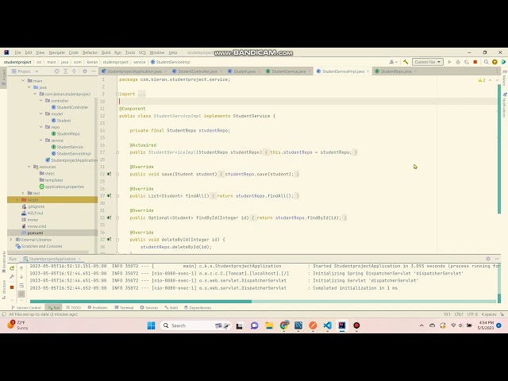Toggle scroll to end in the Run console
Viewport: 508px width, 381px height.
pyautogui.click(x=21, y=294)
